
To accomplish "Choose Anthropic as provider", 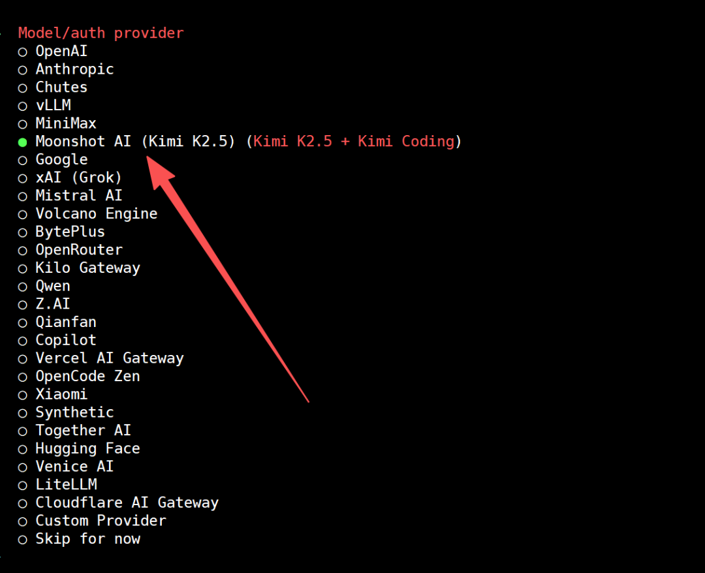I will click(23, 70).
